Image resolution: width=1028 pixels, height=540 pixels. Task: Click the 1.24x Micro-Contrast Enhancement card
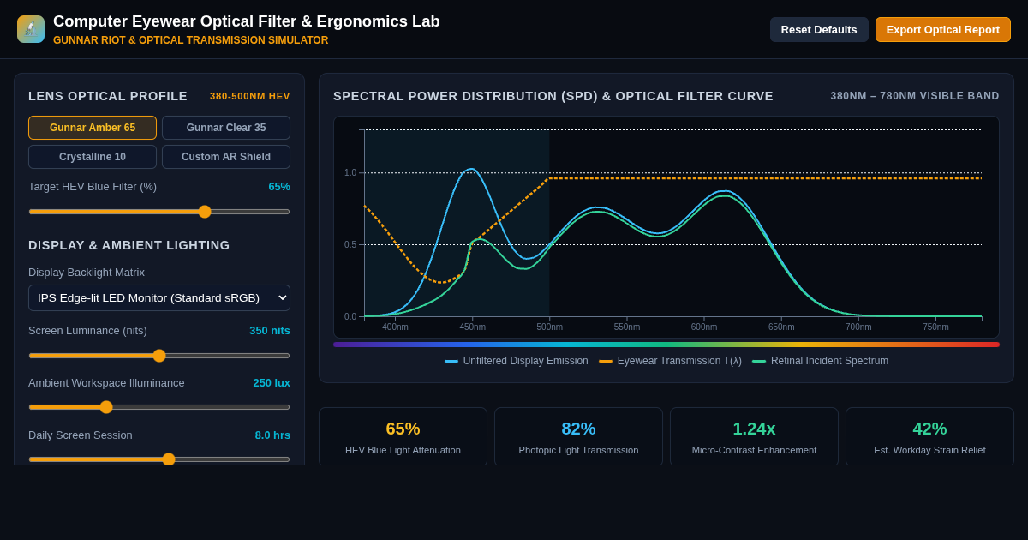(754, 436)
